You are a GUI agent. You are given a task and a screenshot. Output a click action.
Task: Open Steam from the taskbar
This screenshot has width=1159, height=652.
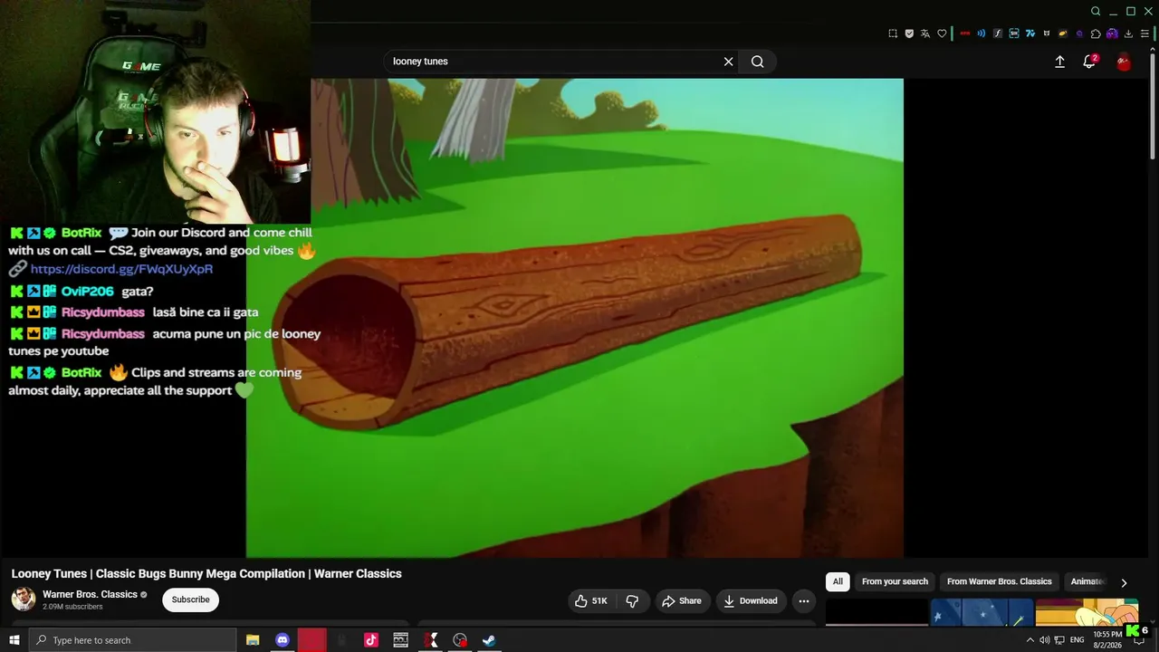point(489,640)
